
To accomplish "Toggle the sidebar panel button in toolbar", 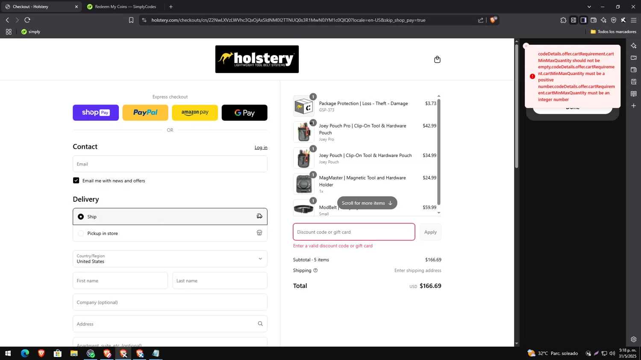I will [x=573, y=20].
